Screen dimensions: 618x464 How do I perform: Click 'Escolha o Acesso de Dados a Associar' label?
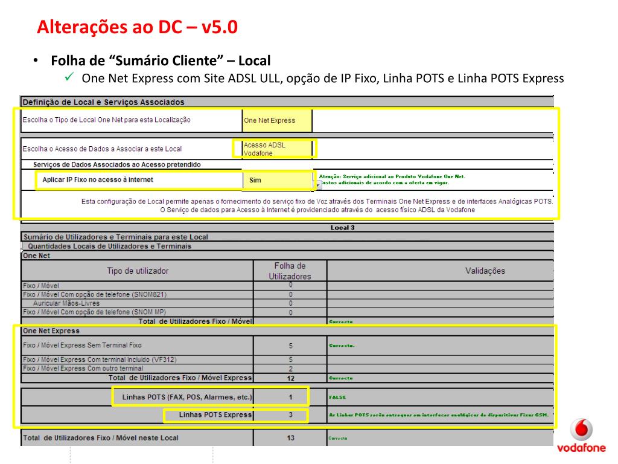(102, 149)
